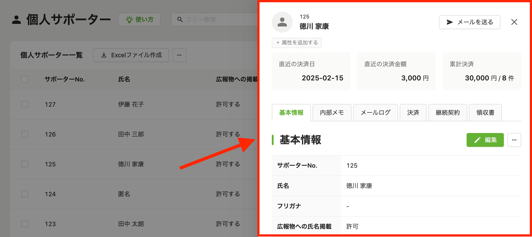
Task: Open the more options button beside Excelファイル作成
Action: point(179,55)
